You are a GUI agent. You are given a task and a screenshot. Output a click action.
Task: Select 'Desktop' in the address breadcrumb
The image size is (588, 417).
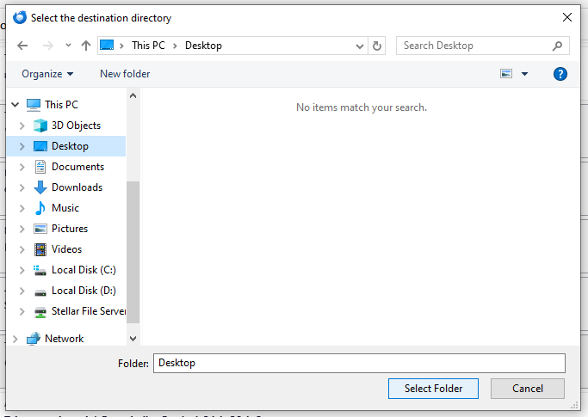[203, 46]
